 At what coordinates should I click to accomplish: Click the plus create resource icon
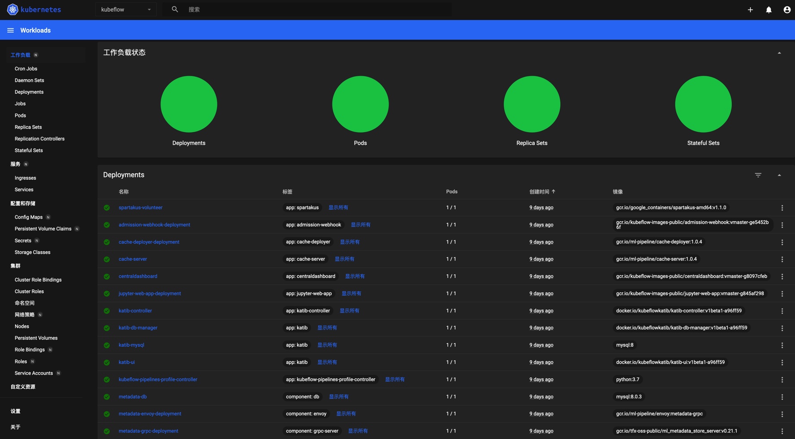click(750, 9)
